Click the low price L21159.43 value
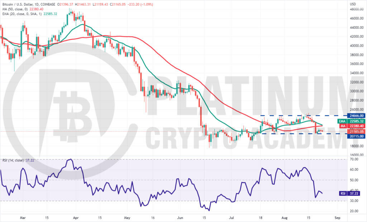The width and height of the screenshot is (367, 222). (x=100, y=4)
